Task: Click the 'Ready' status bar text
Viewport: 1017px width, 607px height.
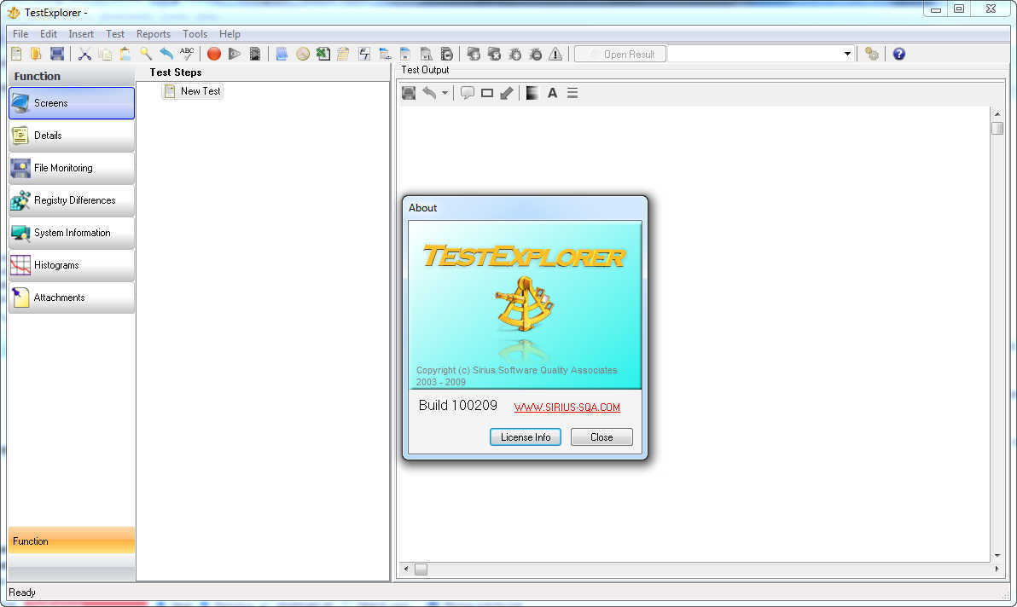Action: point(22,593)
